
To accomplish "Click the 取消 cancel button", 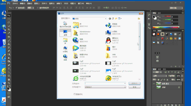I will point(135,87).
